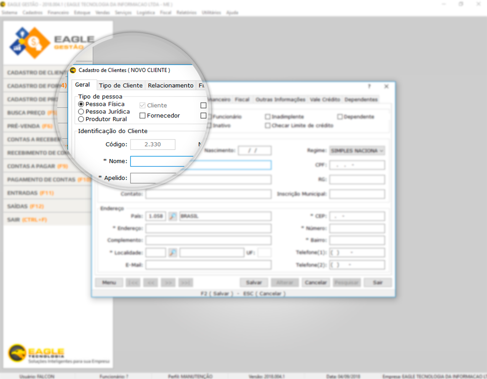Open the Financeiro menu in menu bar
This screenshot has width=487, height=379.
[58, 13]
